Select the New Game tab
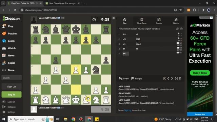This screenshot has width=217, height=122. (x=142, y=21)
